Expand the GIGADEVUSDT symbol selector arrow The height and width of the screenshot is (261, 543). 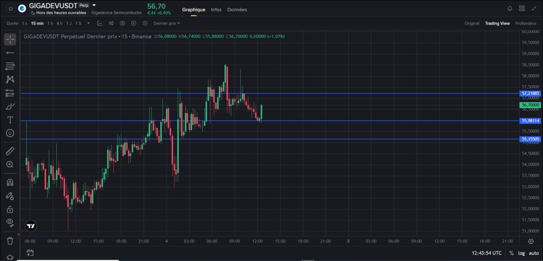pyautogui.click(x=94, y=6)
